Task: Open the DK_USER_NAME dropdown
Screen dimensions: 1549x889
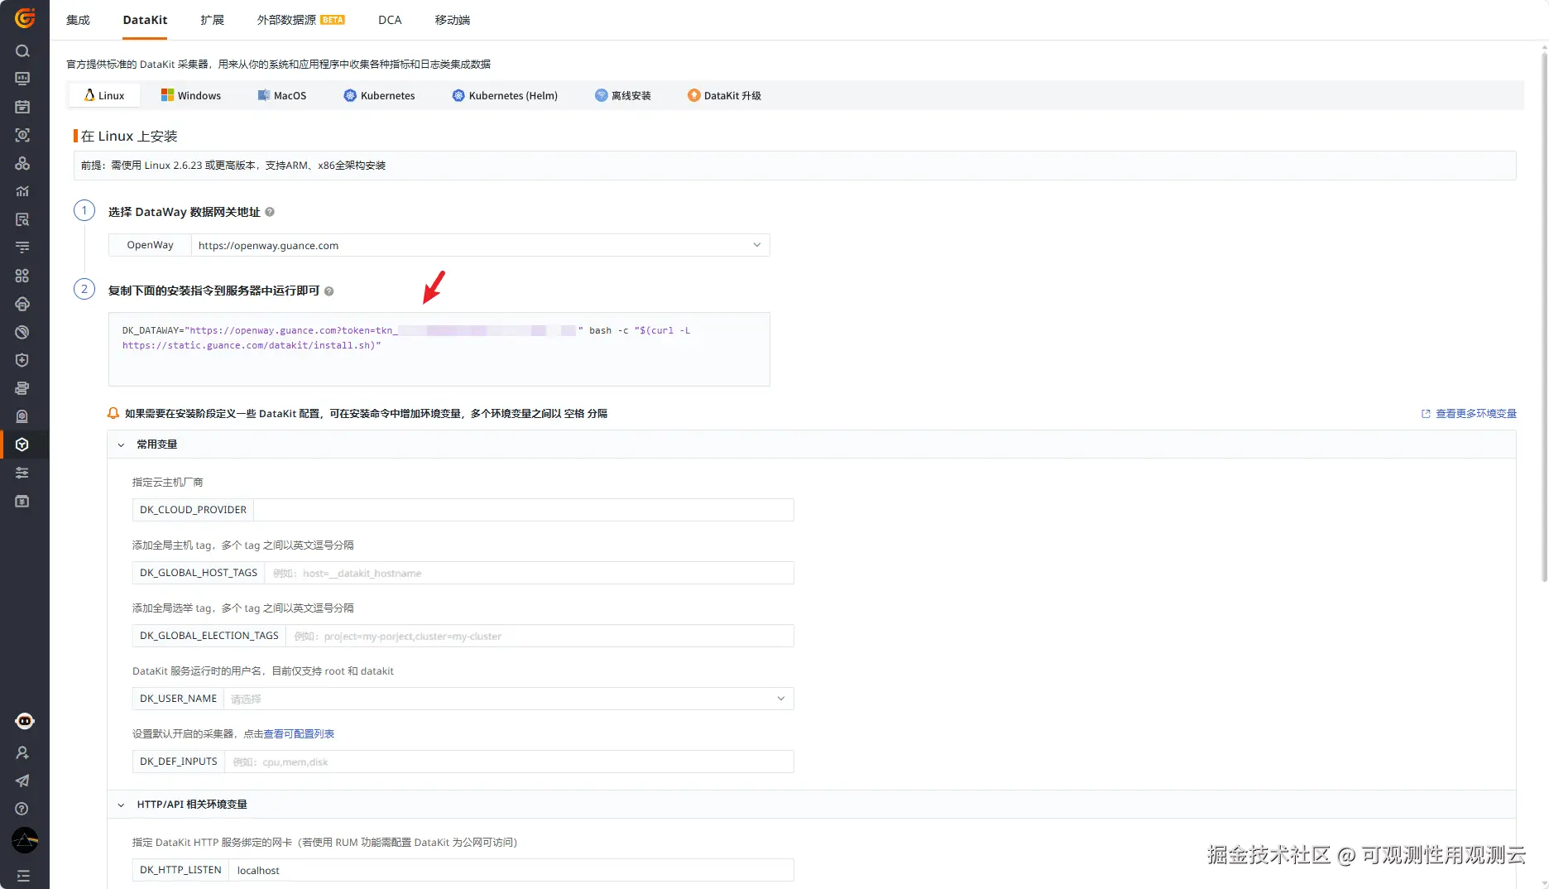Action: pyautogui.click(x=508, y=699)
